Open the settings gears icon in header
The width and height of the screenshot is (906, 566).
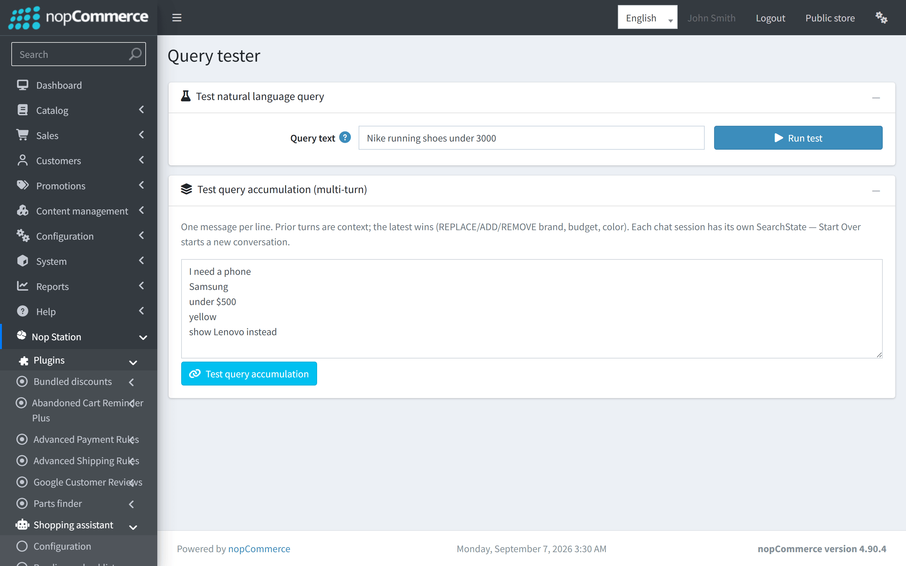click(881, 18)
